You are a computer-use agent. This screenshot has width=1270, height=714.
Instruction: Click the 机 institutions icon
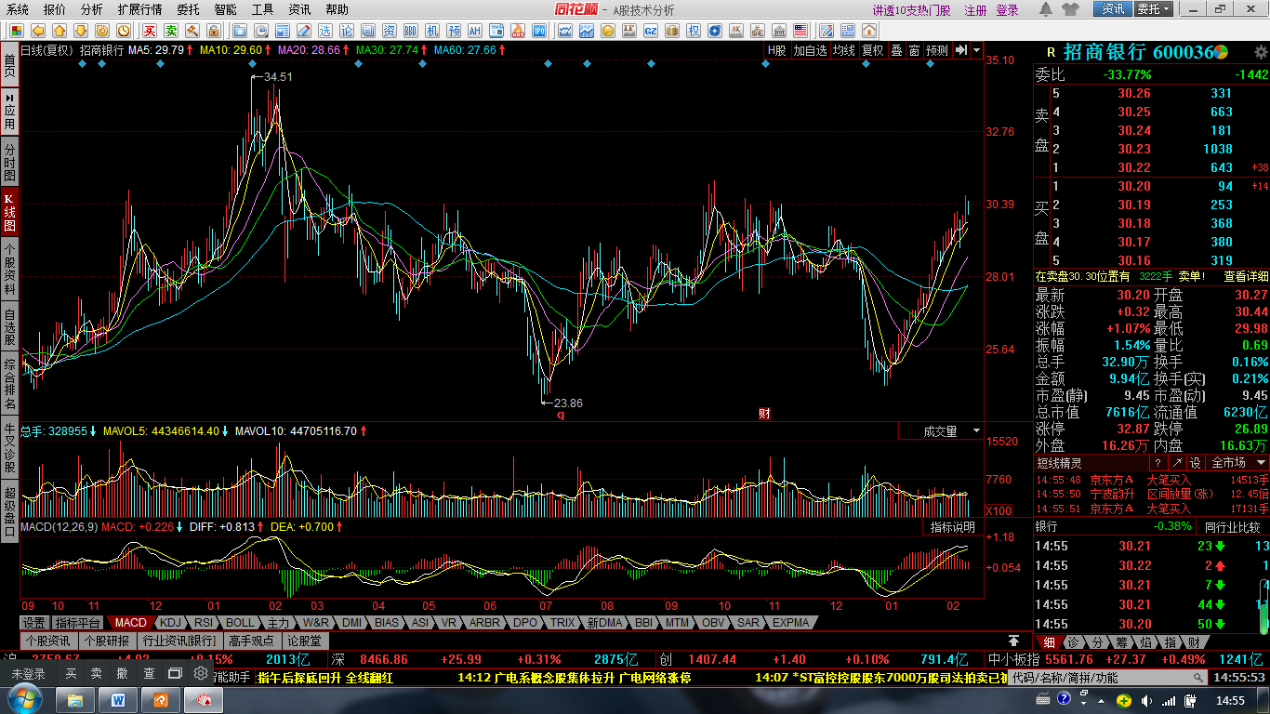coord(432,31)
